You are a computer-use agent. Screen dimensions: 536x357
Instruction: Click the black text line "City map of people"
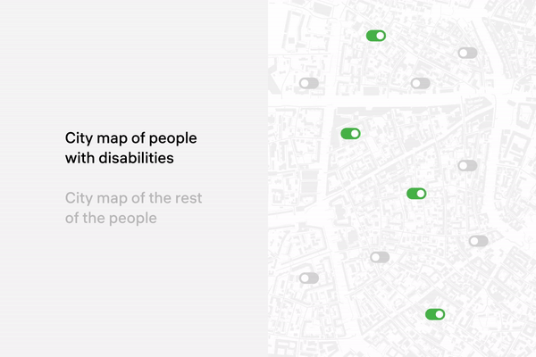tap(131, 138)
